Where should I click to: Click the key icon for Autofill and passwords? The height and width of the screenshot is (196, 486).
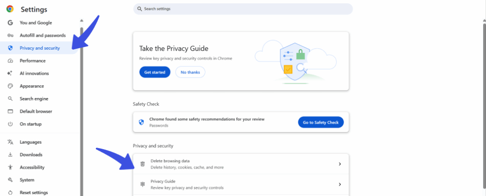pos(10,35)
